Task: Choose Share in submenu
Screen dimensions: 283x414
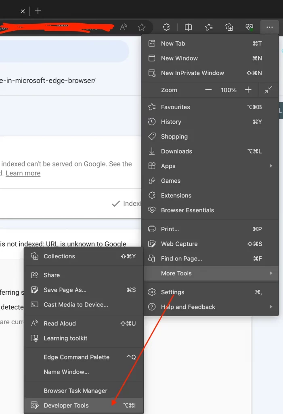Action: (x=84, y=275)
